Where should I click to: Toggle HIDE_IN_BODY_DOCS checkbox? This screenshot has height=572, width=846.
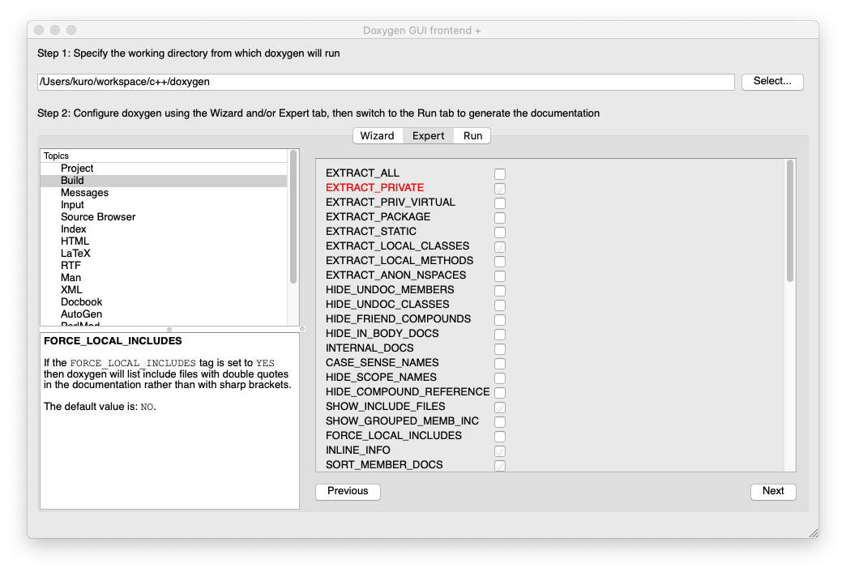500,334
